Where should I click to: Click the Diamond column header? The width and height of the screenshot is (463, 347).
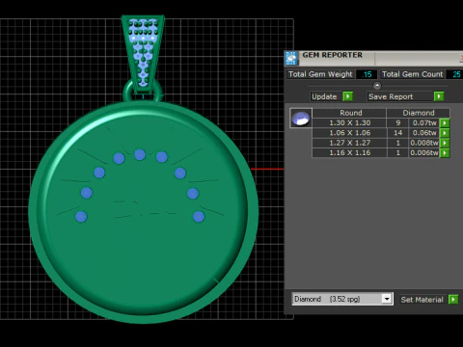[419, 113]
